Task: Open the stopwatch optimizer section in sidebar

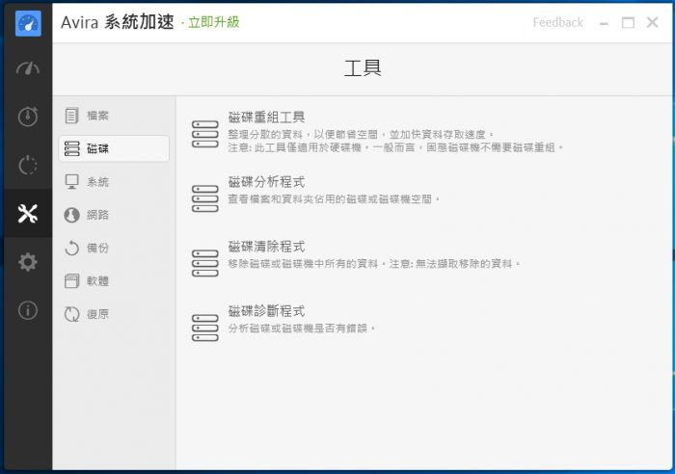Action: pos(28,117)
